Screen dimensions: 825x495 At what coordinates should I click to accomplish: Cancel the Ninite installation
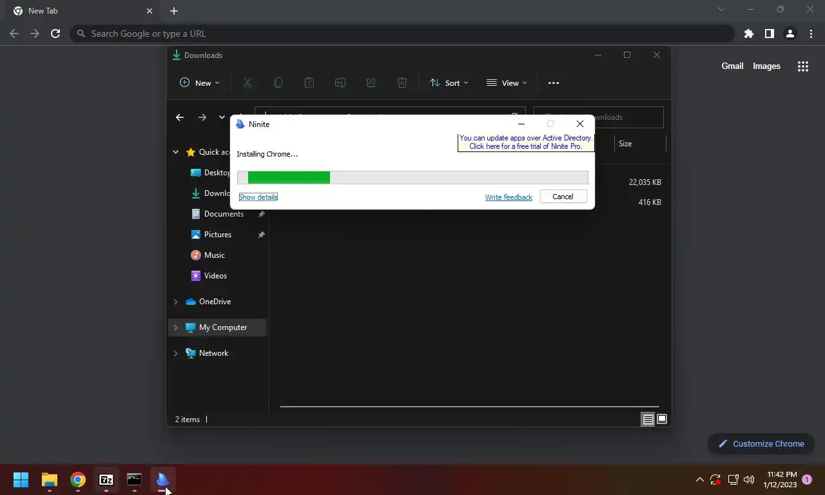563,197
